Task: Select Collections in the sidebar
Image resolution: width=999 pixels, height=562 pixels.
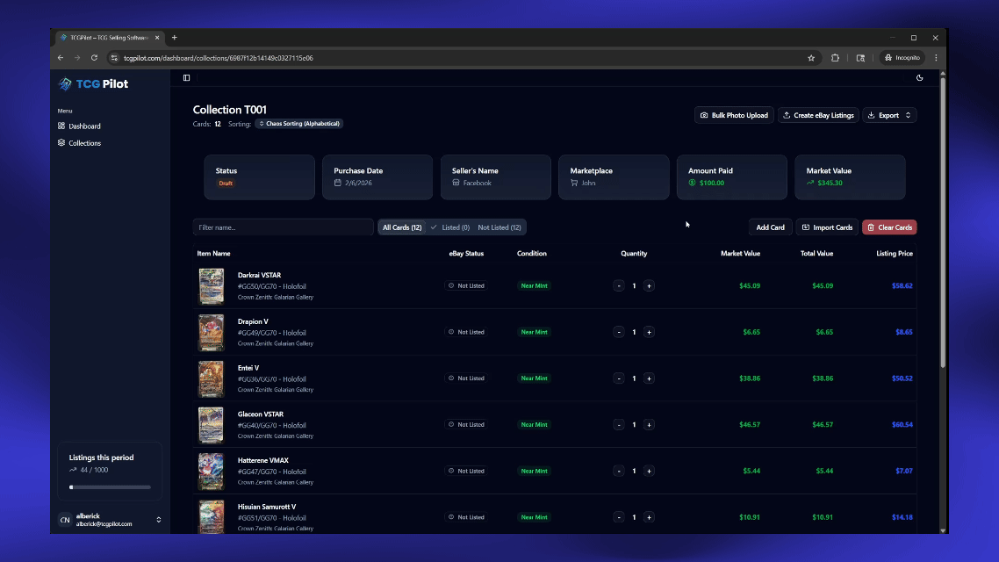Action: [x=87, y=141]
